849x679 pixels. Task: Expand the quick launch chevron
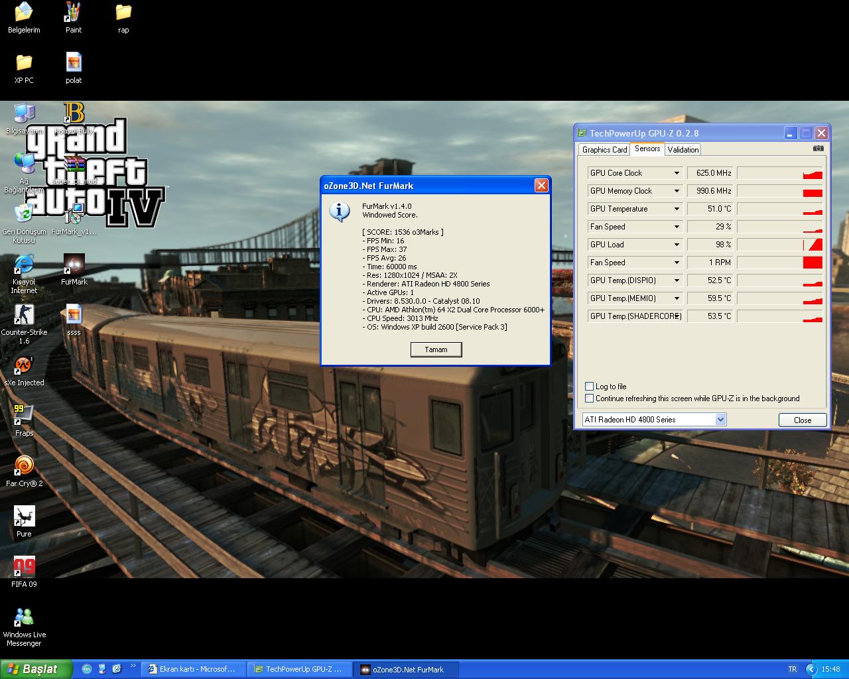tap(133, 666)
